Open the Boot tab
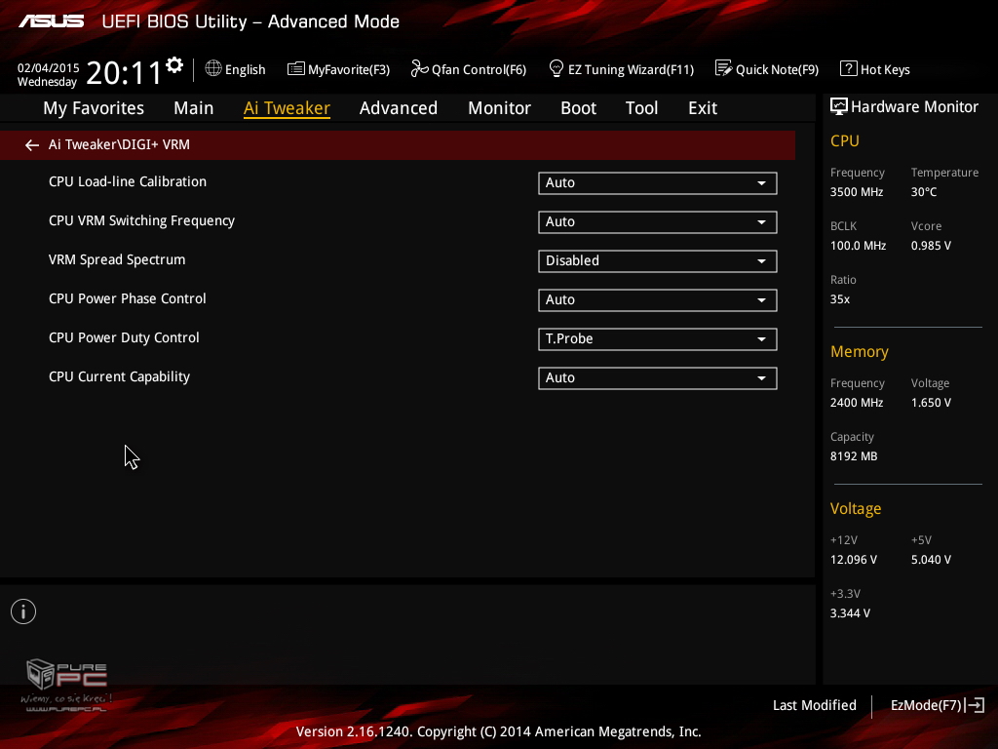 coord(579,108)
